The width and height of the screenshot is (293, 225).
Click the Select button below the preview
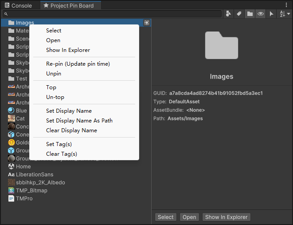coord(165,217)
